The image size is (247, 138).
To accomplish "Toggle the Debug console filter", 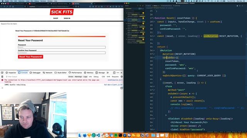I will [96, 77].
